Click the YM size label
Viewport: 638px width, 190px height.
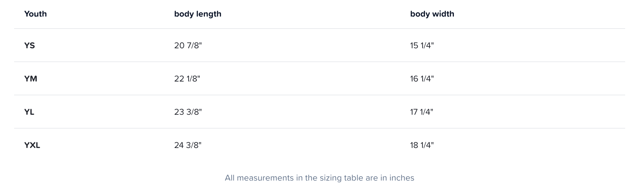coord(31,79)
